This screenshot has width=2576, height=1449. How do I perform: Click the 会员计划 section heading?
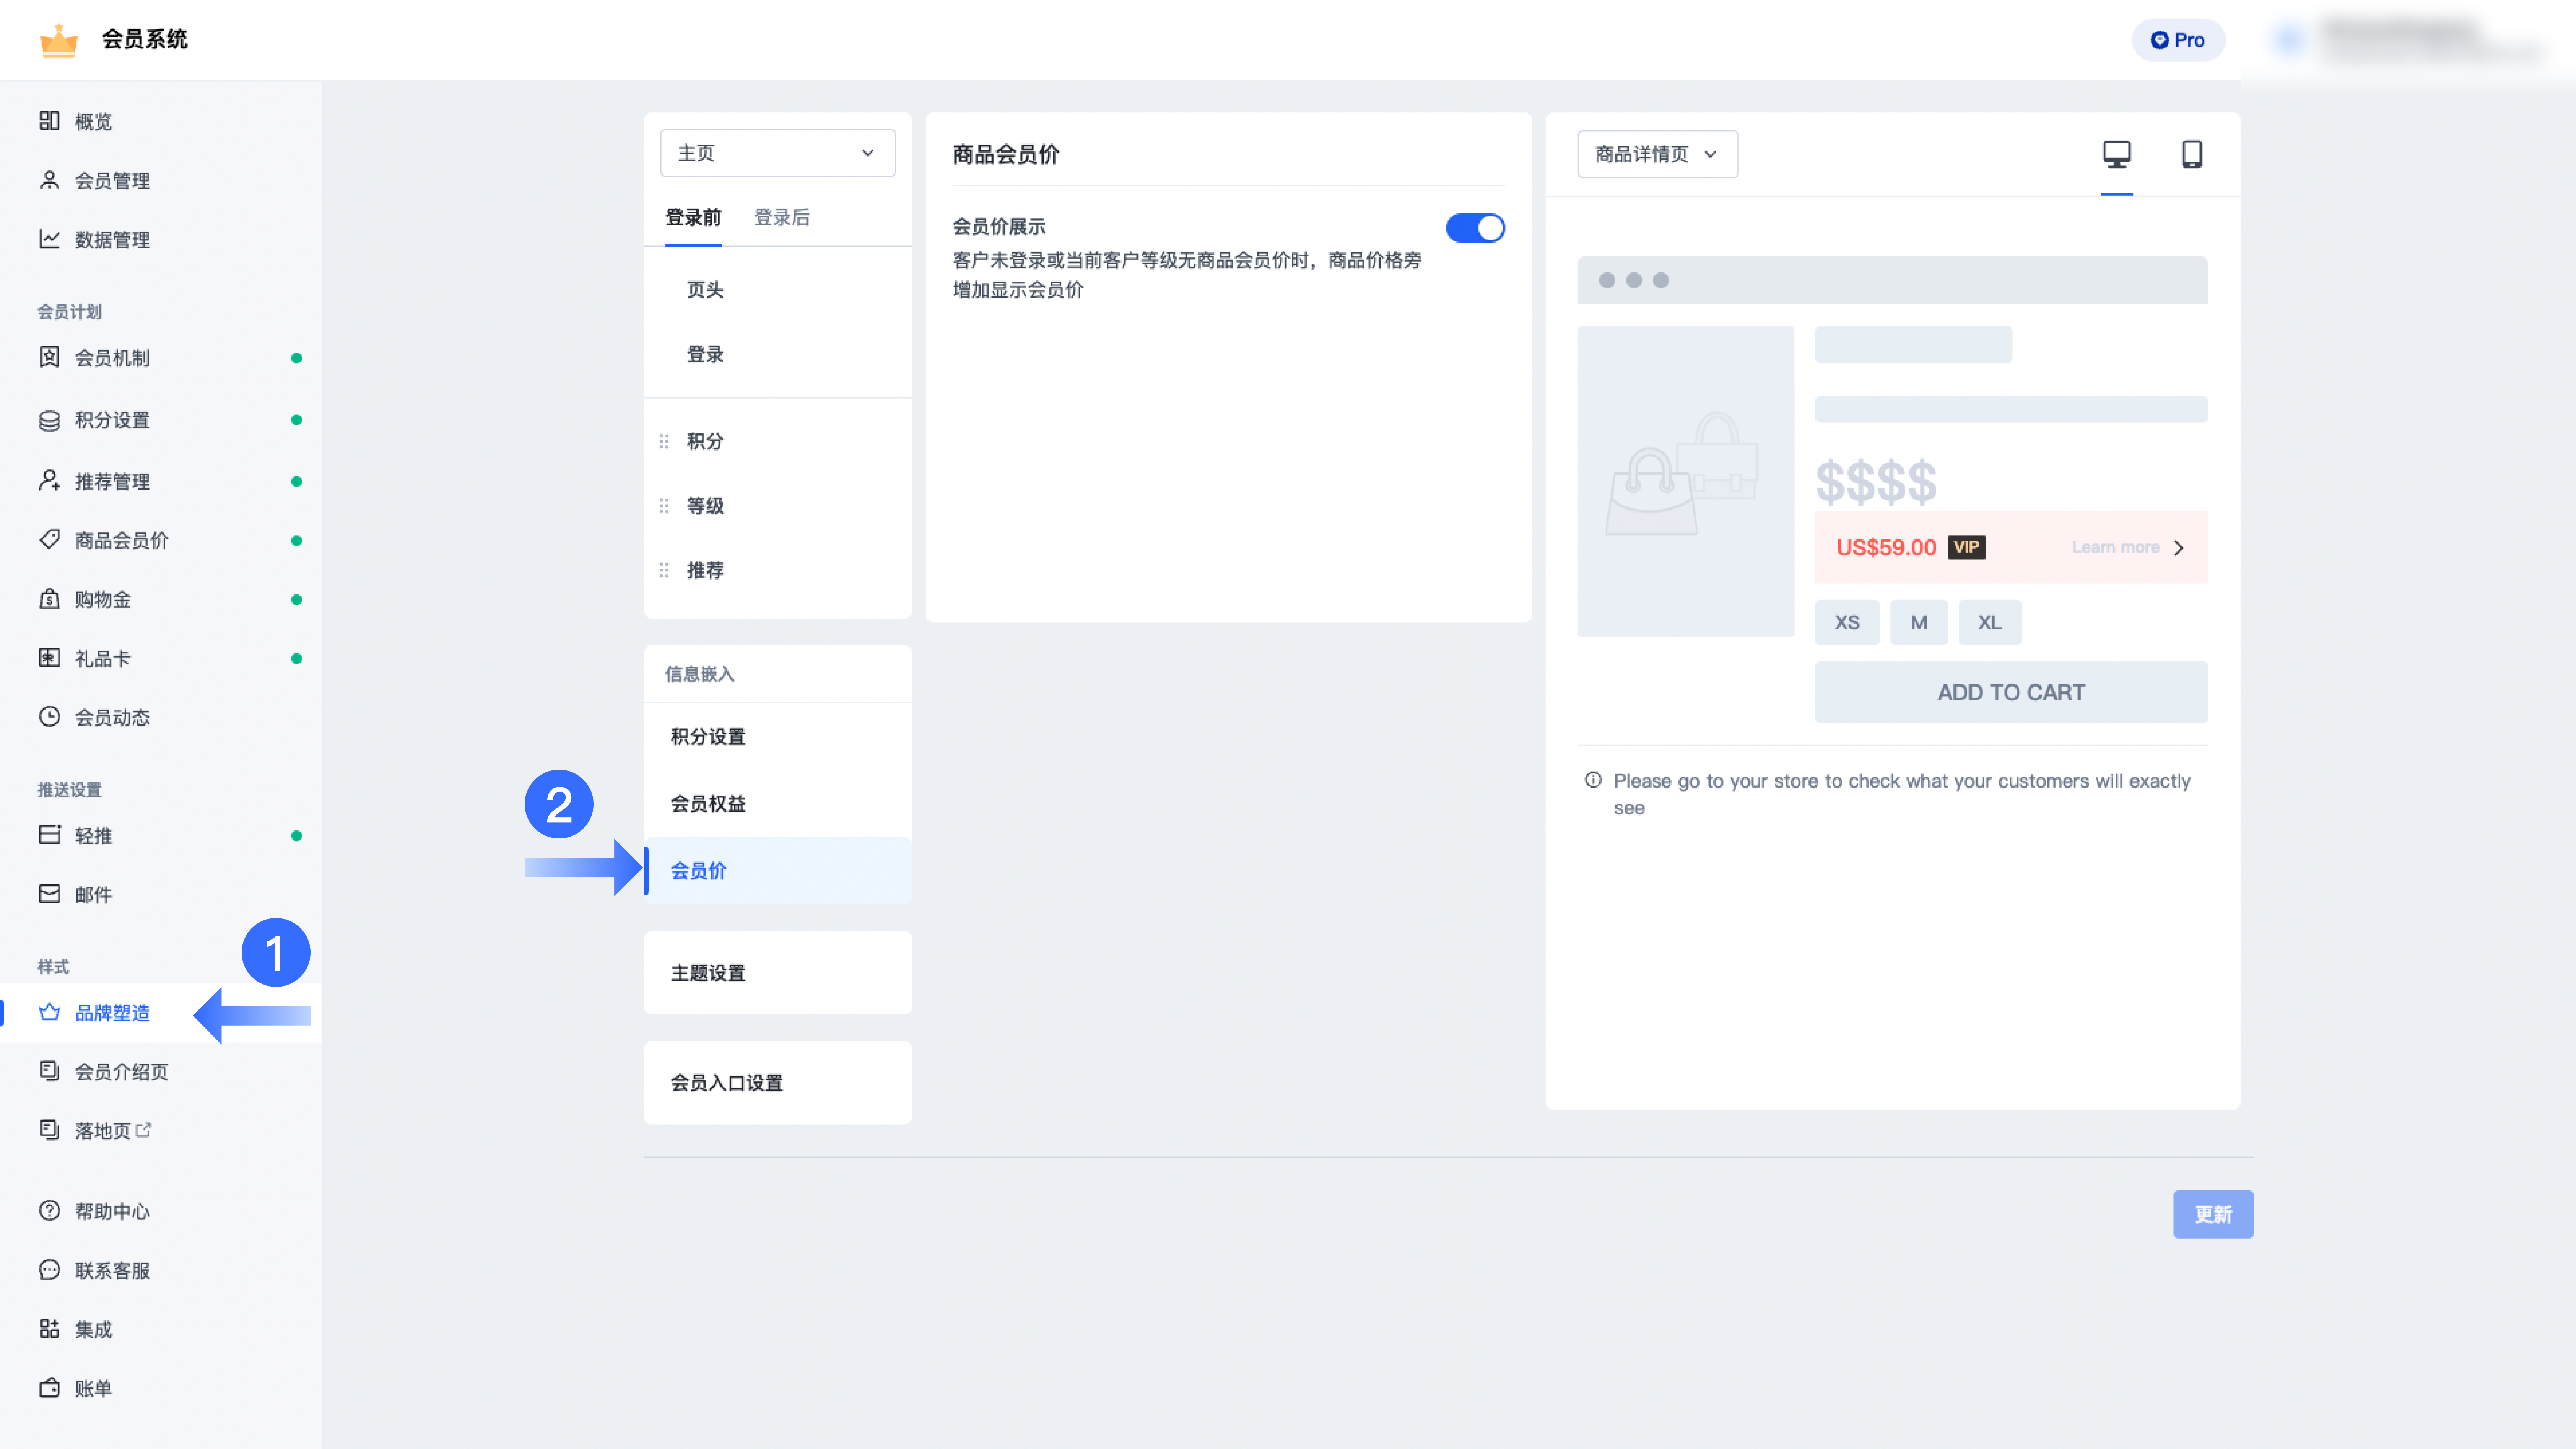[x=69, y=312]
